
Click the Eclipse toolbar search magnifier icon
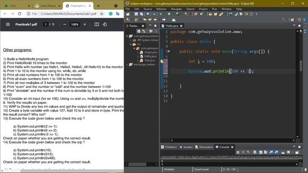(x=283, y=20)
